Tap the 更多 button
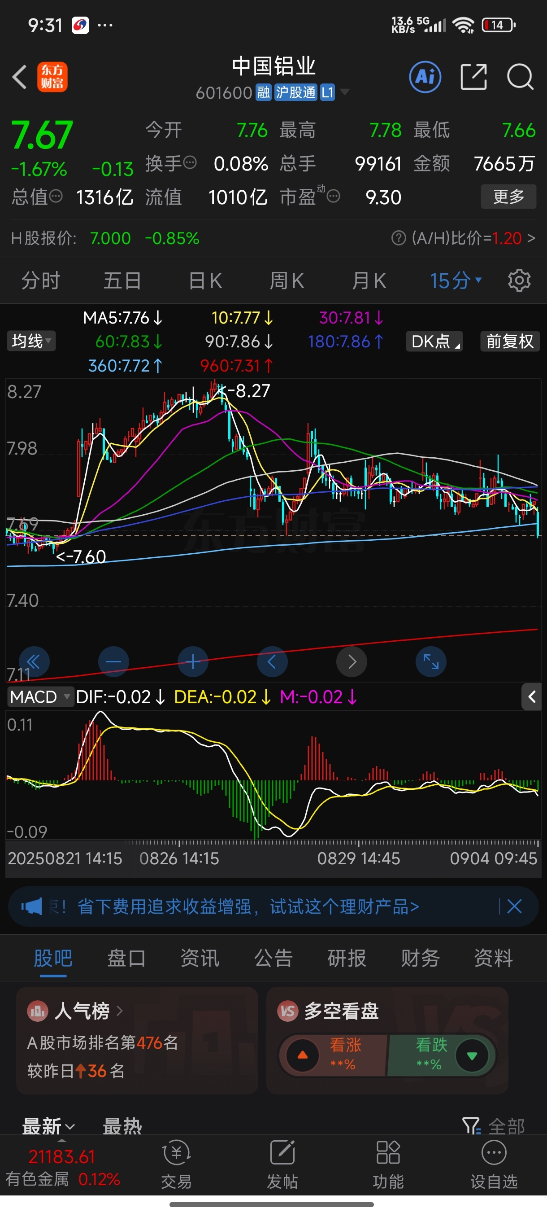 tap(508, 197)
